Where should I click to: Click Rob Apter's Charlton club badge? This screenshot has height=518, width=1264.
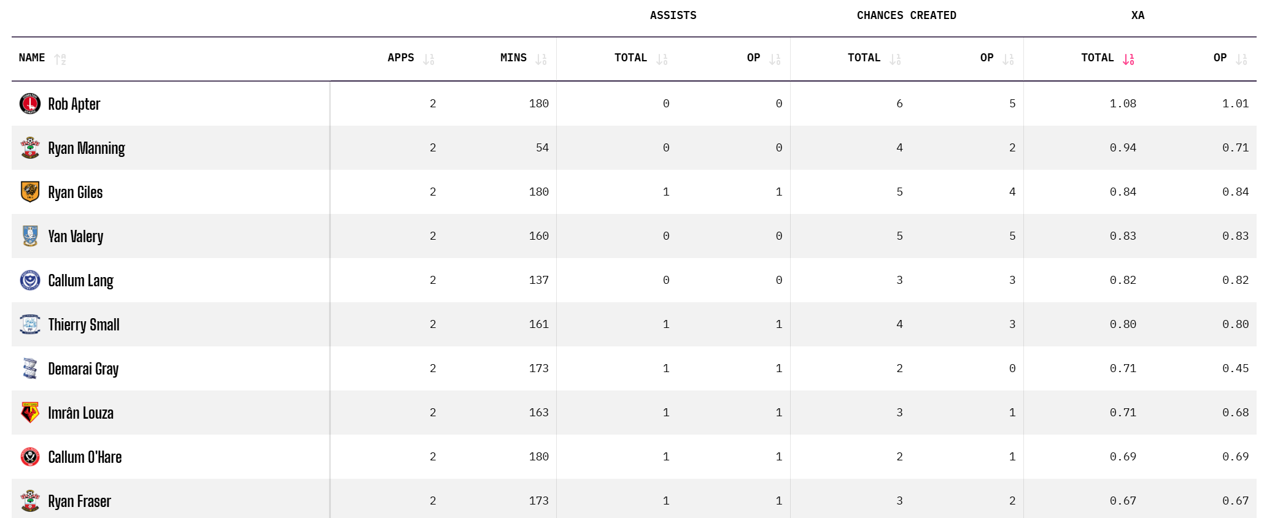click(30, 104)
